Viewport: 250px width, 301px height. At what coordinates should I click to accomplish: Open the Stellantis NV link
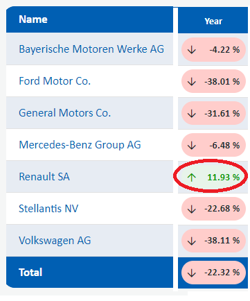48,209
